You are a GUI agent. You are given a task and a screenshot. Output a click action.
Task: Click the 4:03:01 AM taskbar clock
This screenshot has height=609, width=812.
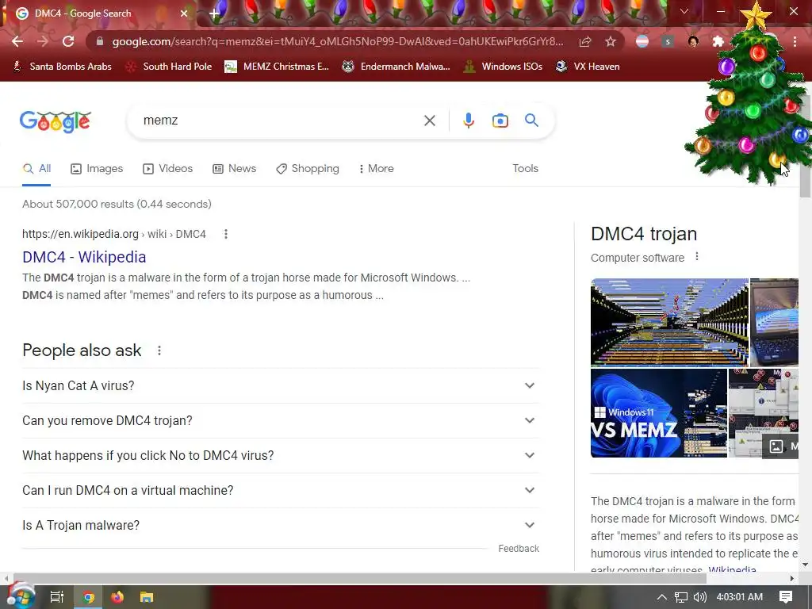pyautogui.click(x=740, y=597)
